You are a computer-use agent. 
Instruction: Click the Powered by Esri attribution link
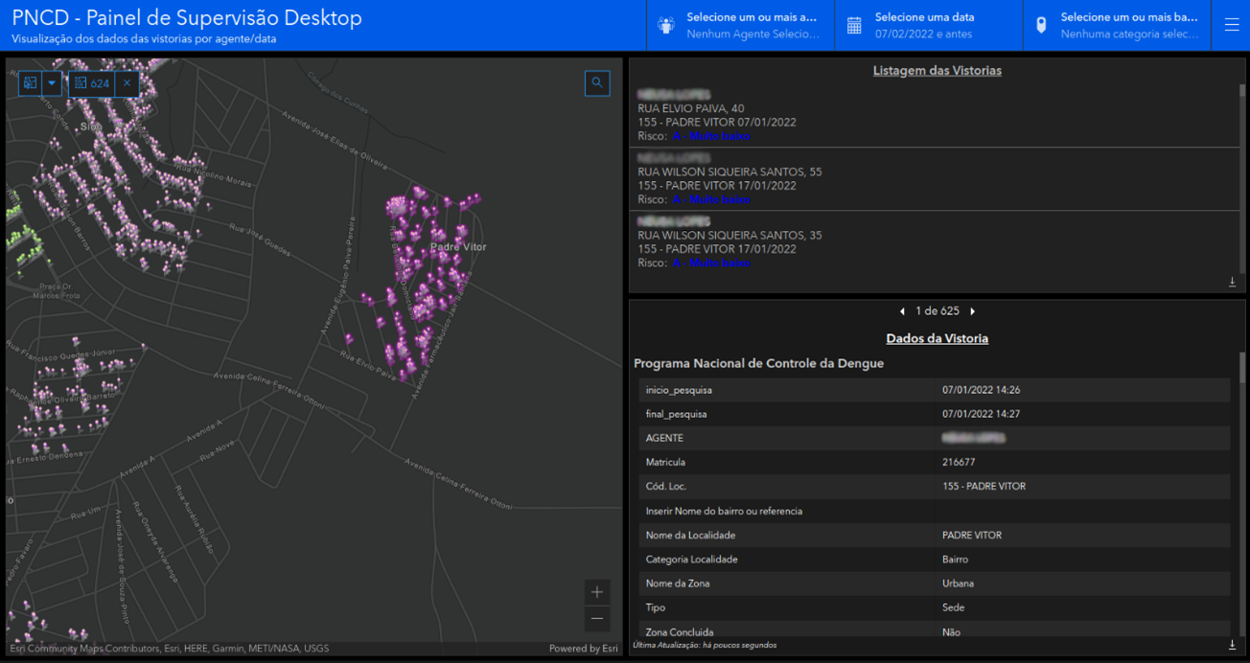[583, 649]
